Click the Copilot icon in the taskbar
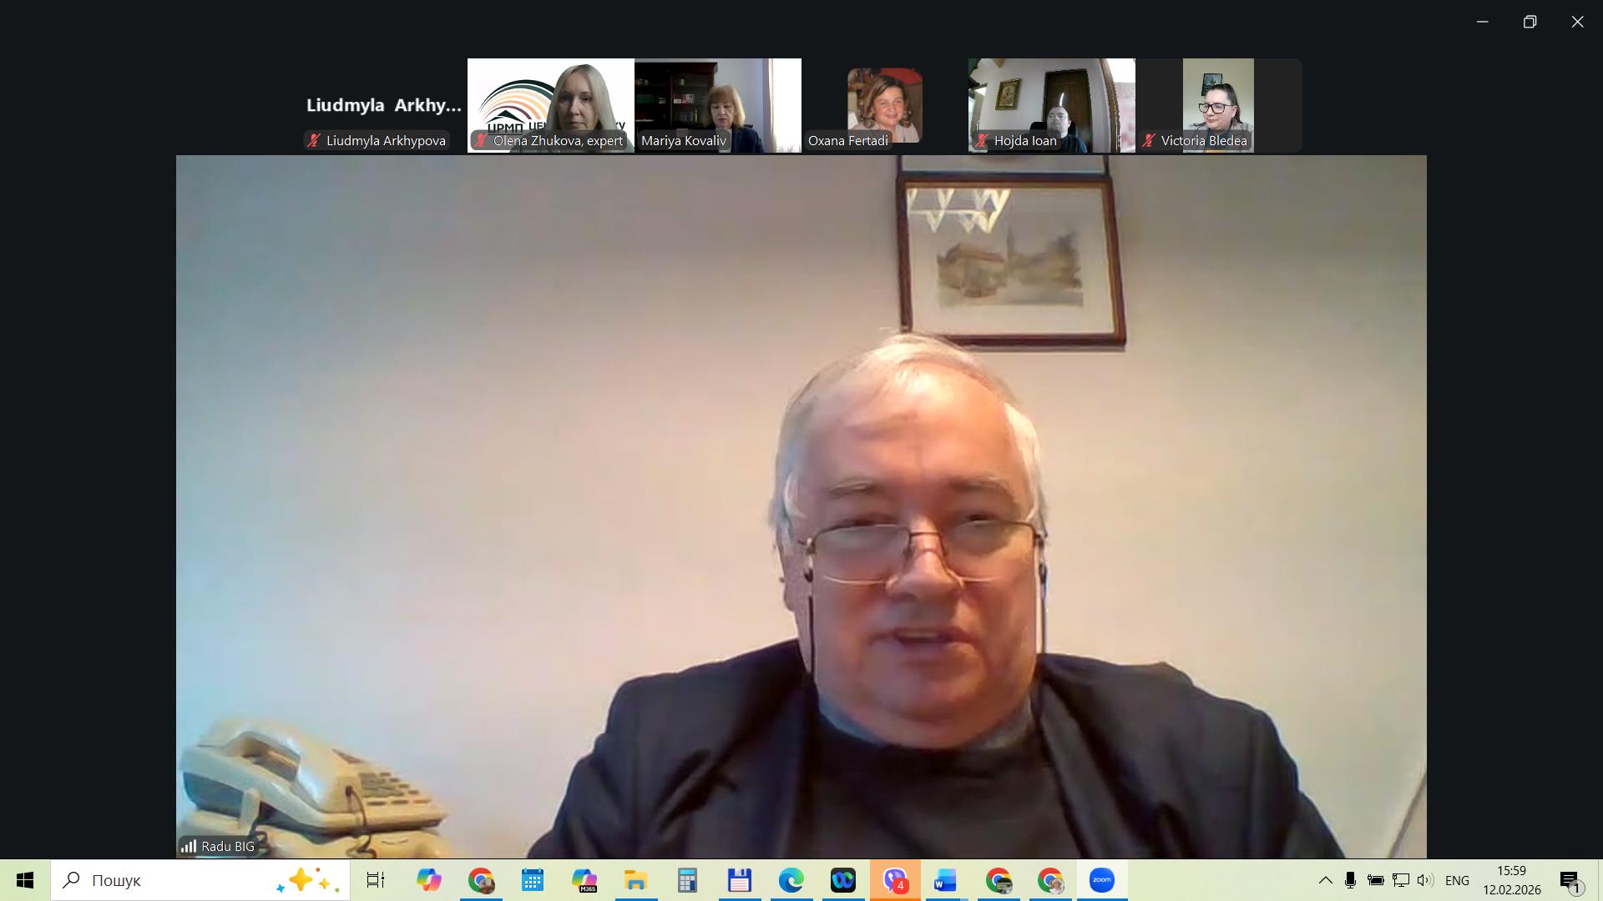The image size is (1603, 901). (429, 880)
